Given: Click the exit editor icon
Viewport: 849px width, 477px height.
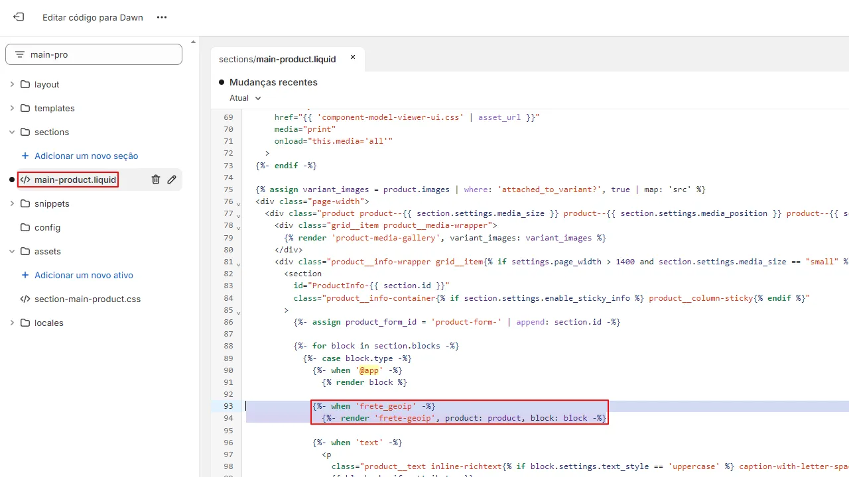Looking at the screenshot, I should 19,17.
